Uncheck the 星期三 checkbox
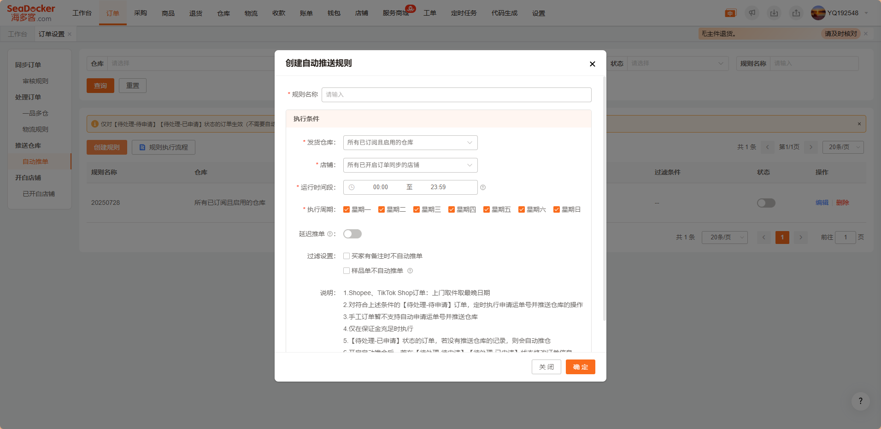 coord(417,209)
